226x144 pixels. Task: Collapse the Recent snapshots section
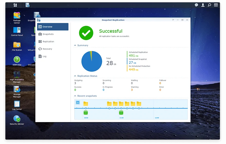pos(75,96)
